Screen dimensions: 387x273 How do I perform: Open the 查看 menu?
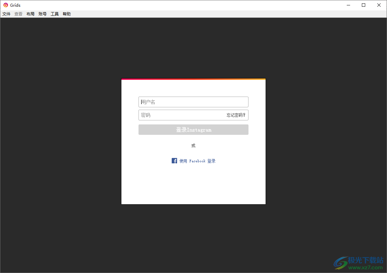pos(18,14)
